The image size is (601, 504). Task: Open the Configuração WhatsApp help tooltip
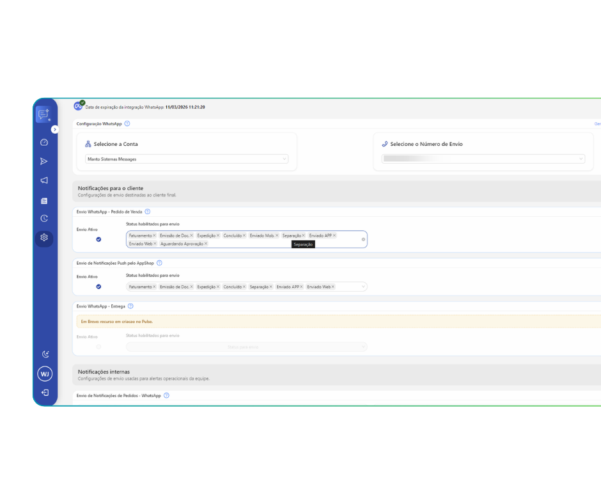coord(127,123)
